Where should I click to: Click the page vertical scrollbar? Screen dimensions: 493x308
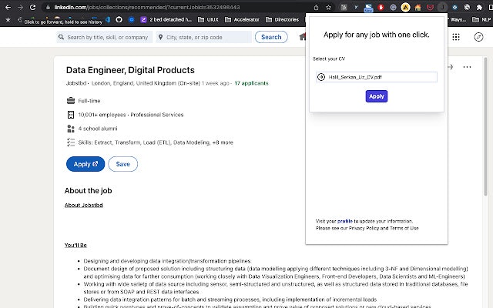tap(486, 127)
